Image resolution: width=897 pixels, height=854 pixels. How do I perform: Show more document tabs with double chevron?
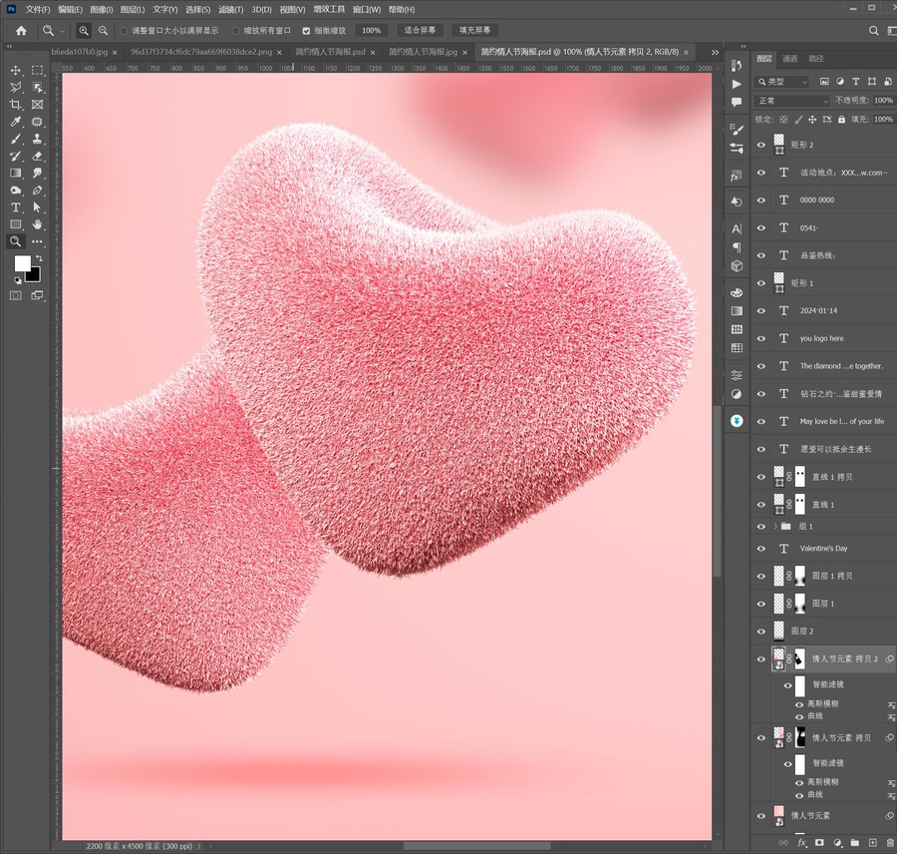click(715, 52)
